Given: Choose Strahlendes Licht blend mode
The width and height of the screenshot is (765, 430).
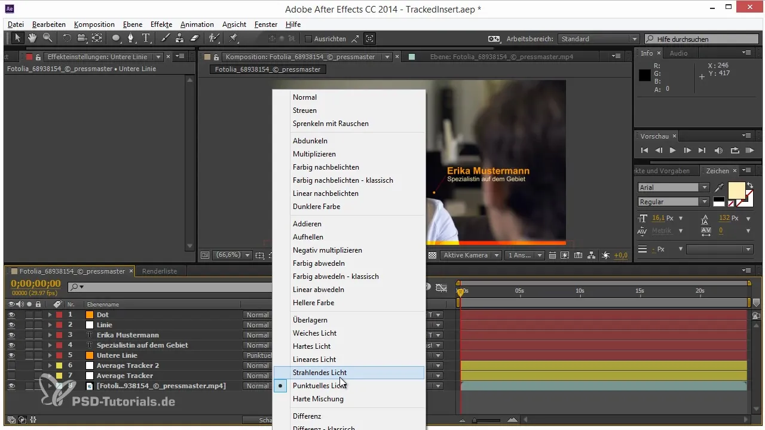Looking at the screenshot, I should tap(349, 373).
